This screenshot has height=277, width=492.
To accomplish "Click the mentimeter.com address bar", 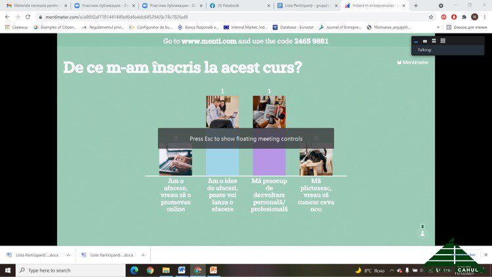I will (x=197, y=16).
